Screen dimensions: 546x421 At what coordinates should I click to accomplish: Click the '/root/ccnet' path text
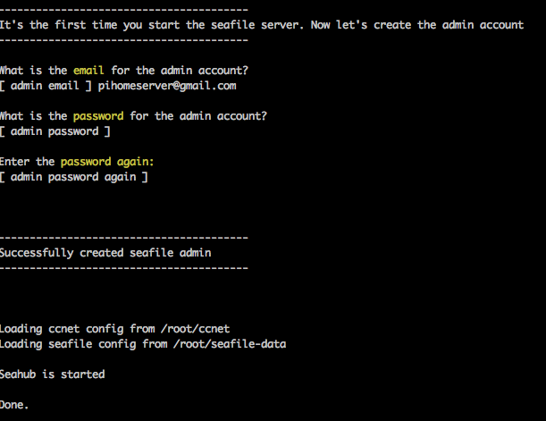pyautogui.click(x=196, y=329)
